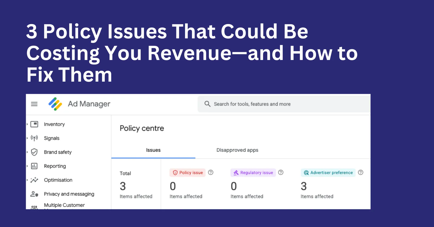Click the search magnifier icon

[208, 104]
